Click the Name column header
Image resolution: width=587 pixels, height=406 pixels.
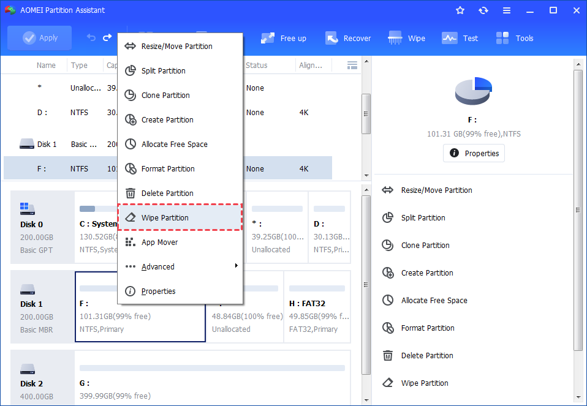coord(46,66)
